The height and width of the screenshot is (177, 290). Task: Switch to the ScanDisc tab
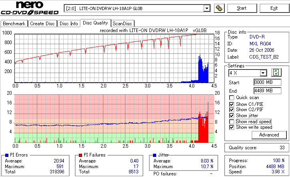click(x=122, y=24)
